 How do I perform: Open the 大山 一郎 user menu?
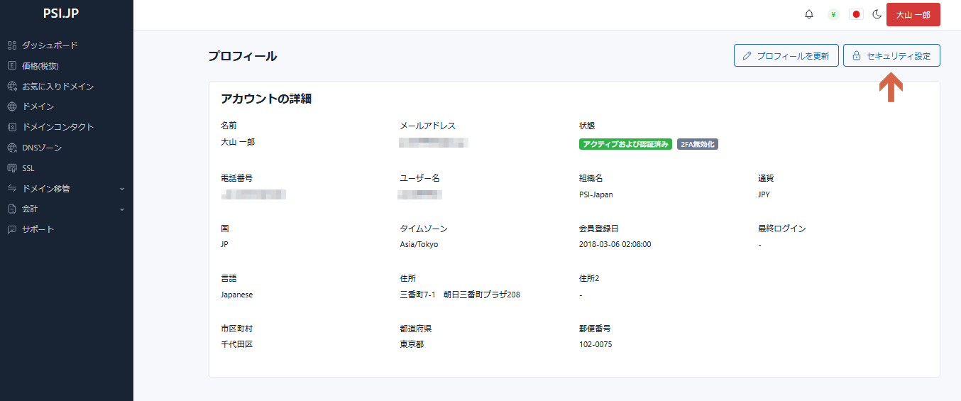(913, 15)
